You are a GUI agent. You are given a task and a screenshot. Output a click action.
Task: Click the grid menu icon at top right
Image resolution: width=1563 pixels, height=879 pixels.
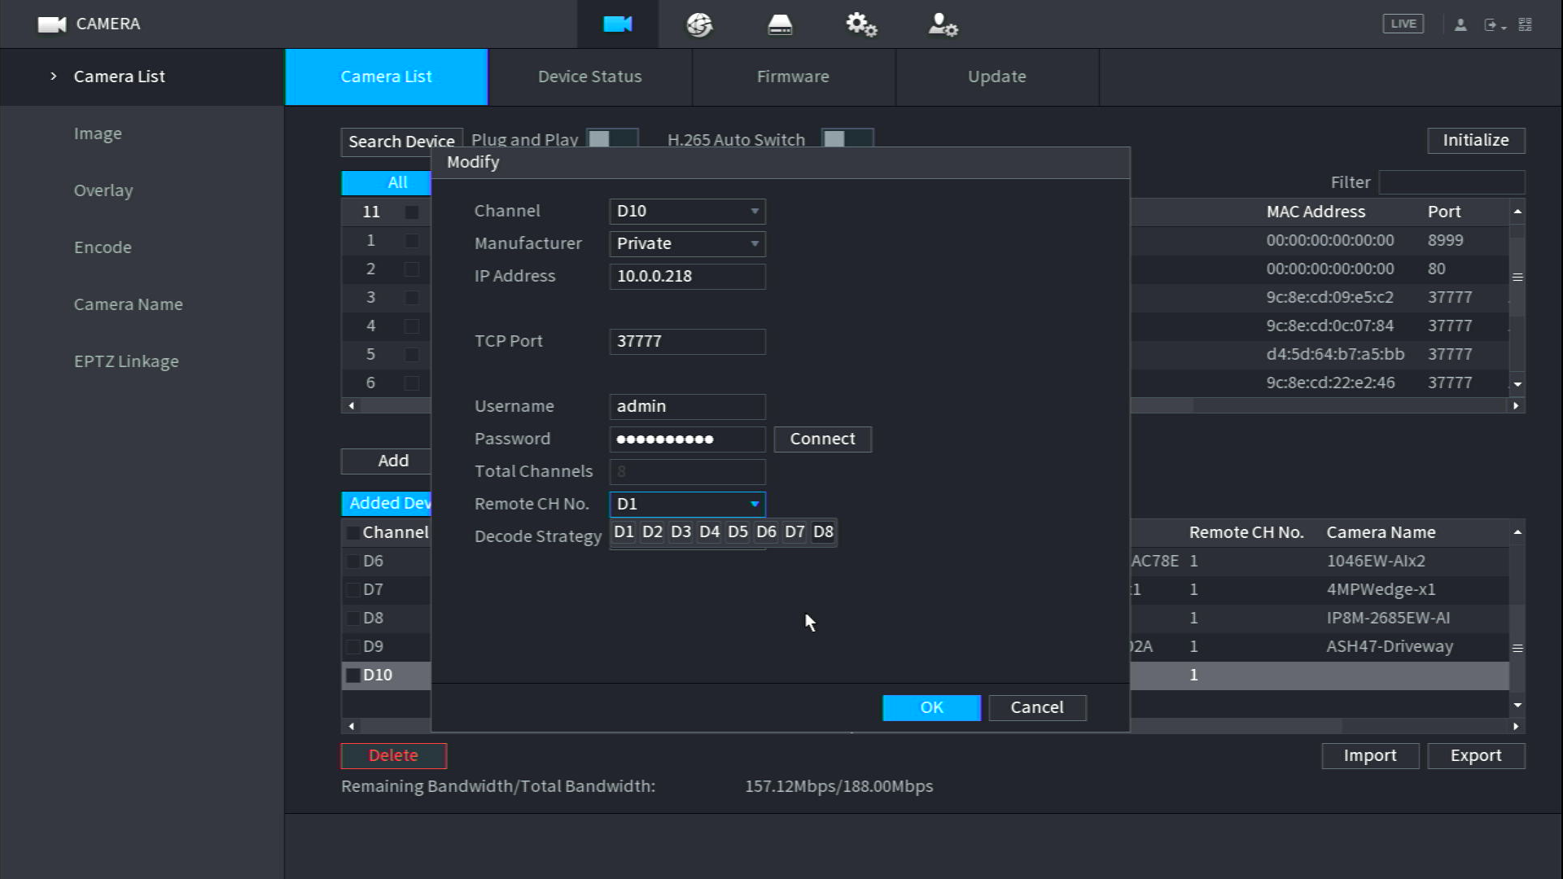pyautogui.click(x=1526, y=24)
